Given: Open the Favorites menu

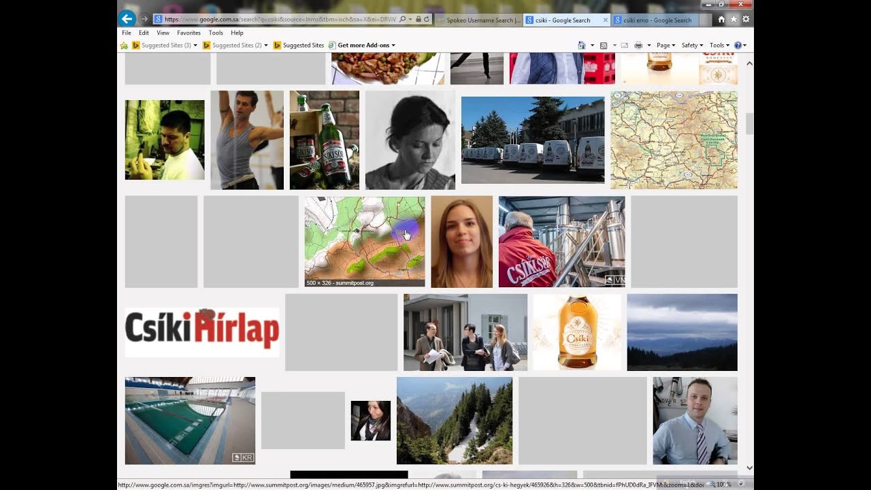Looking at the screenshot, I should pyautogui.click(x=188, y=33).
